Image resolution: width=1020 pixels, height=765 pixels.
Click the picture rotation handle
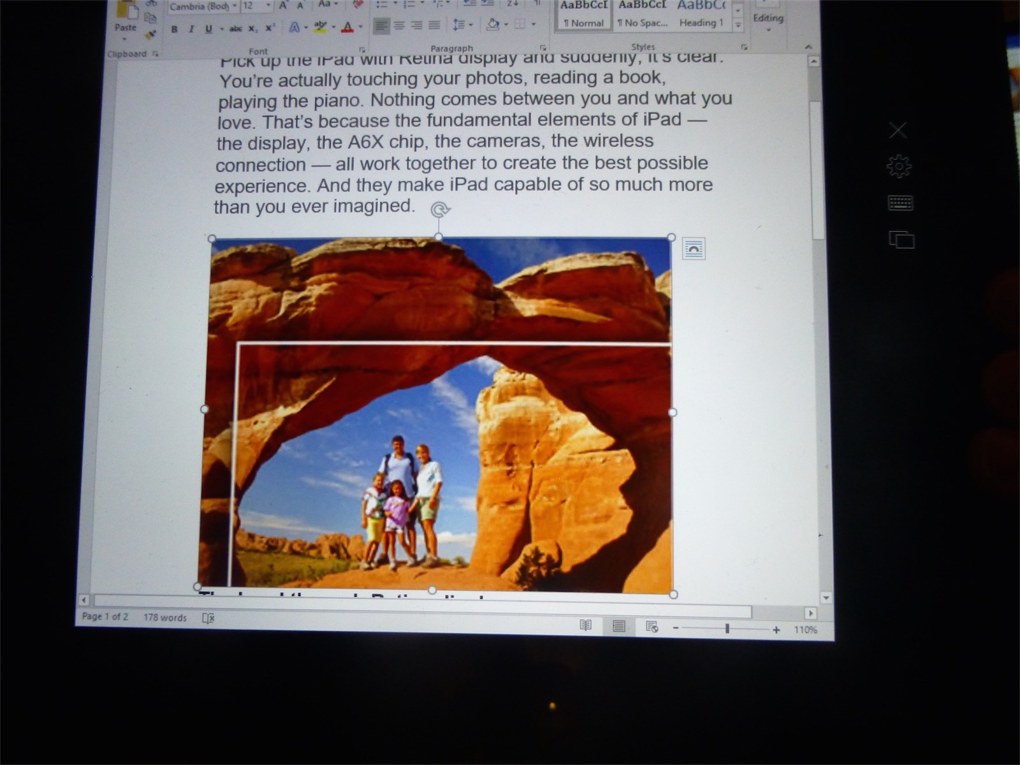coord(440,209)
